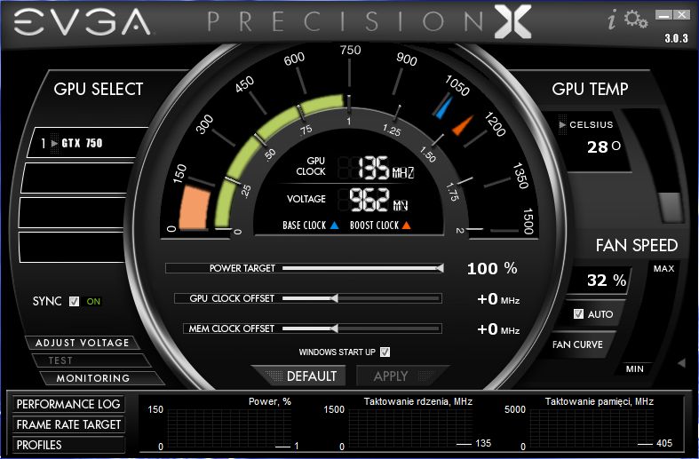The image size is (699, 459).
Task: Click the VOLTAGE 962 mV readout
Action: click(378, 200)
